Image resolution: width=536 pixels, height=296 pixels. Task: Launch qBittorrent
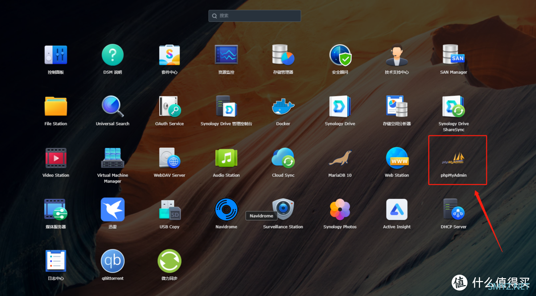click(113, 261)
